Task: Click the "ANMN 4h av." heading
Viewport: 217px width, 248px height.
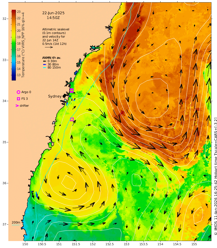Action: 51,58
